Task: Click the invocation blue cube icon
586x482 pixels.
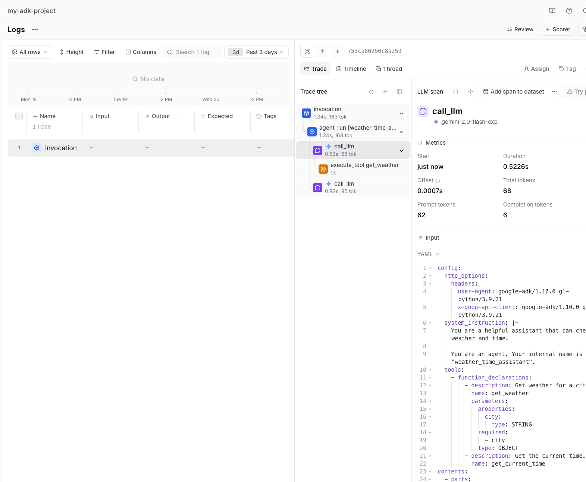Action: (306, 113)
